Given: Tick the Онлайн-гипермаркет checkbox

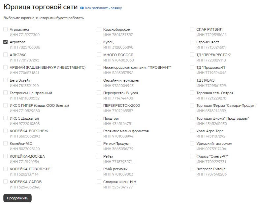Looking at the screenshot, I should 99,80.
